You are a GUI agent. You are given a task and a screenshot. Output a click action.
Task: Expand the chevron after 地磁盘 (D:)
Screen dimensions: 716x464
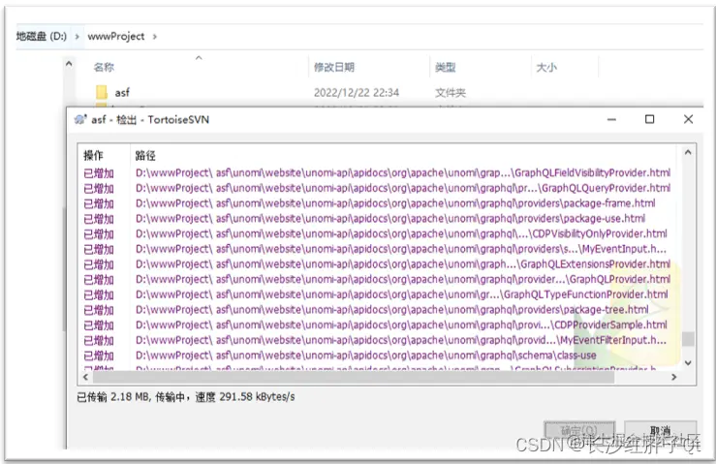point(77,37)
